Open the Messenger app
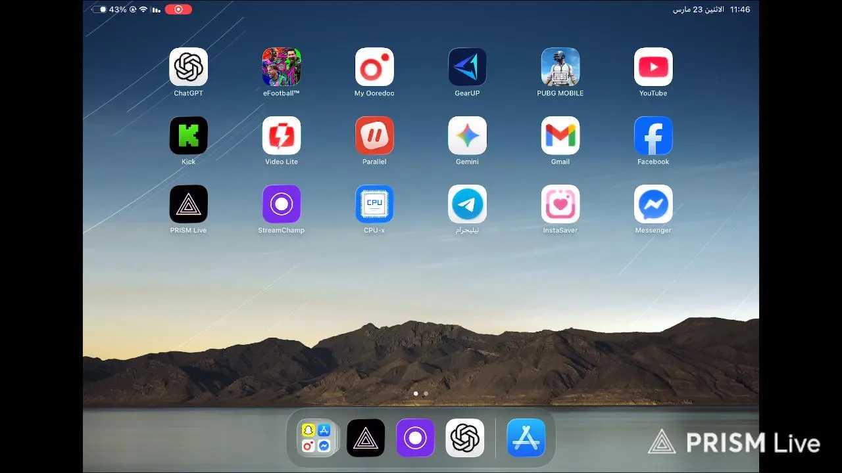Screen dimensions: 842x473 click(x=653, y=204)
